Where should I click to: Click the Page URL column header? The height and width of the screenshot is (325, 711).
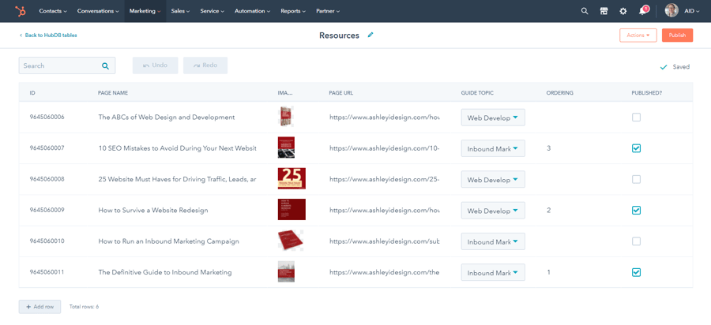coord(341,93)
